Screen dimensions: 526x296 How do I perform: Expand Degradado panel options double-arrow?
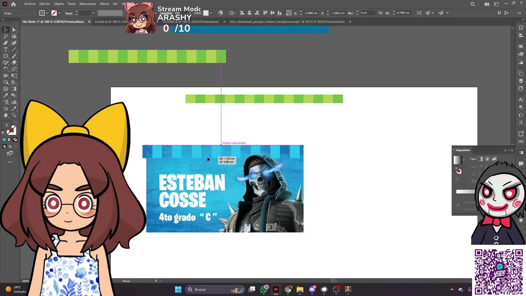(x=505, y=150)
